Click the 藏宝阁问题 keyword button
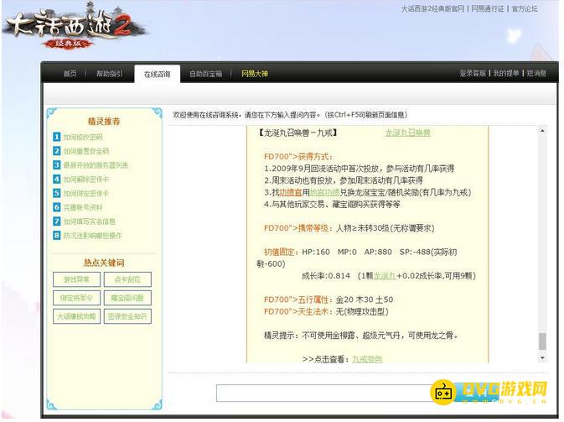564x422 pixels. coord(127,298)
